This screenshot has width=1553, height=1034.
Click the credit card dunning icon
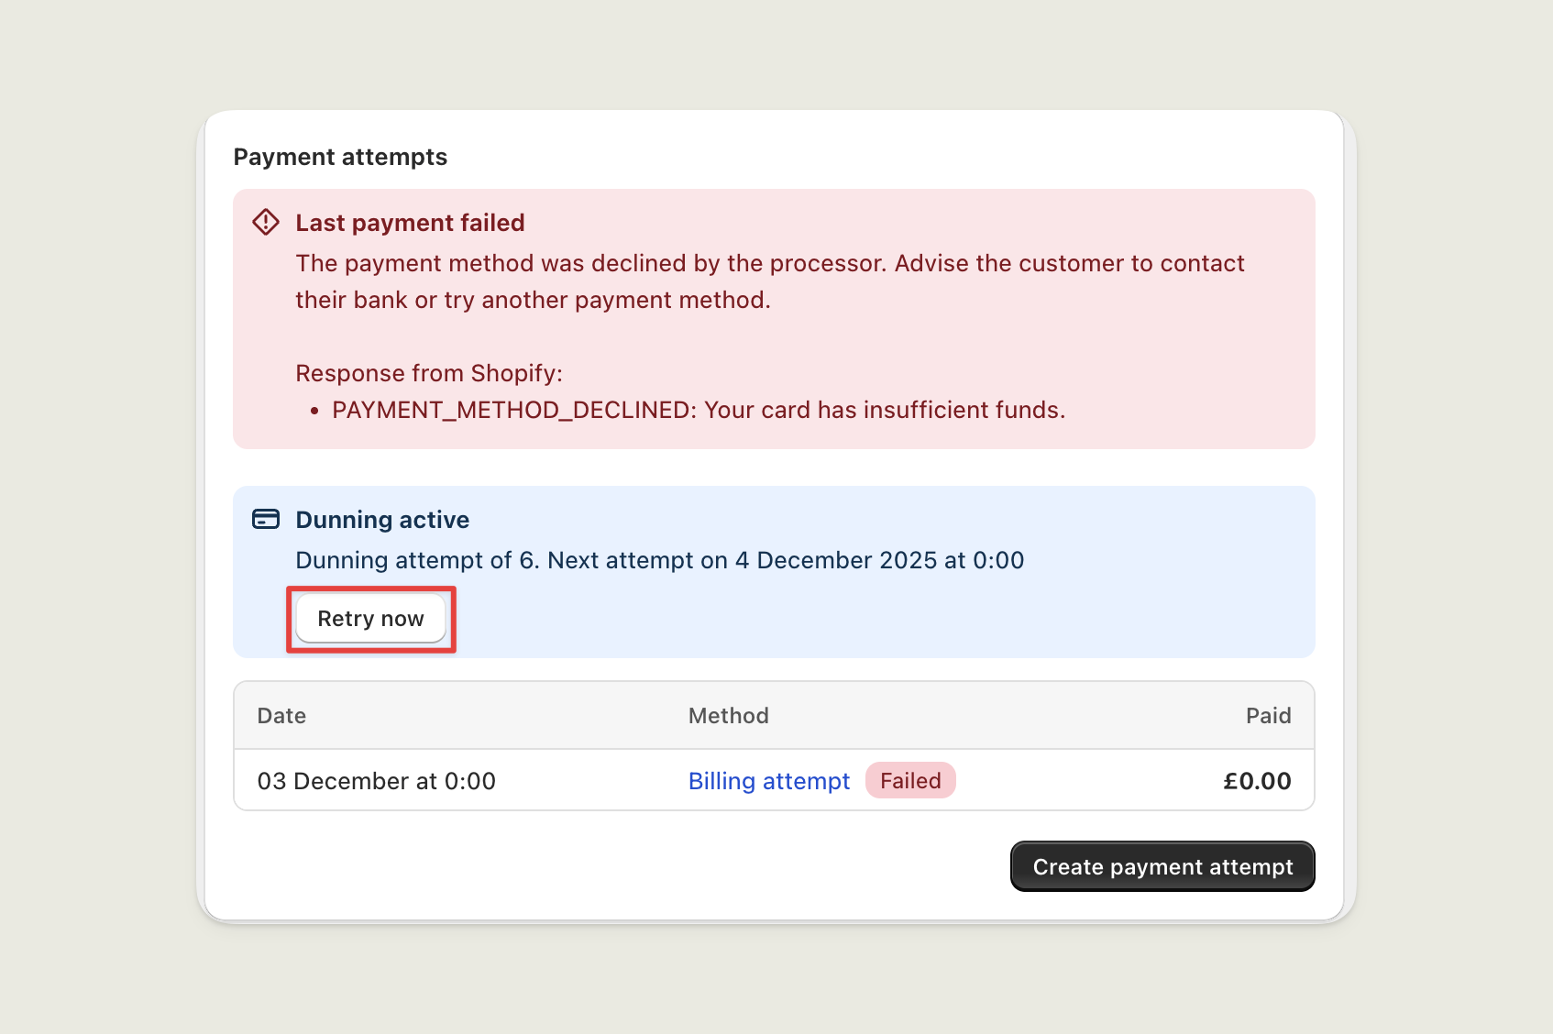coord(266,519)
